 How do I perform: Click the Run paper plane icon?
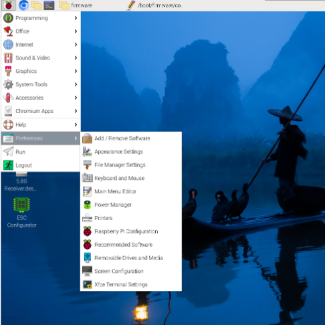[x=8, y=152]
